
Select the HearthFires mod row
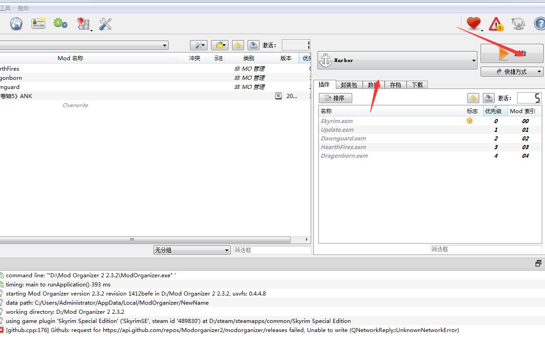click(x=155, y=69)
